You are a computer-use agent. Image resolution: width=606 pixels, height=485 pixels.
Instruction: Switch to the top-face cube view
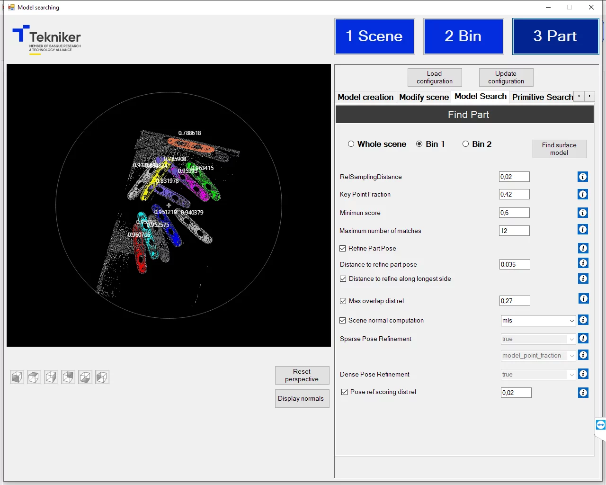[34, 377]
